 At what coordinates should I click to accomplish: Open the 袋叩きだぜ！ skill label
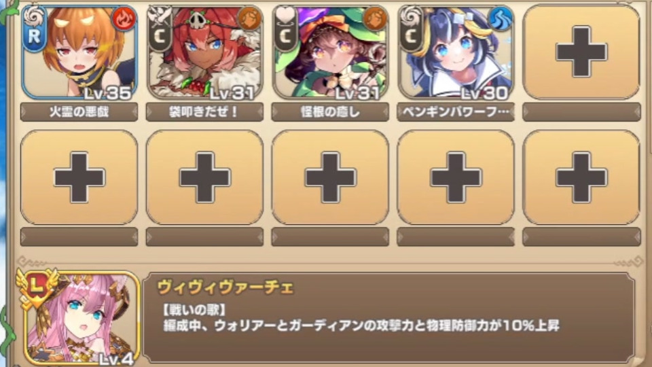[x=204, y=112]
